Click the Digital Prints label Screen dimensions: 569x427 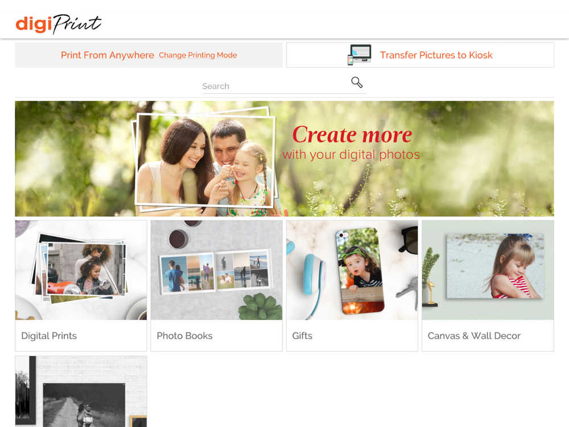tap(49, 336)
